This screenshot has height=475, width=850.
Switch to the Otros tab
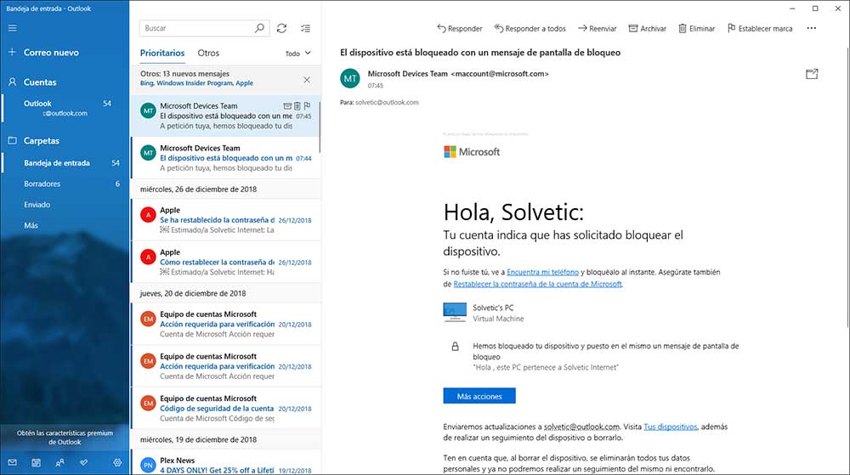[x=208, y=53]
